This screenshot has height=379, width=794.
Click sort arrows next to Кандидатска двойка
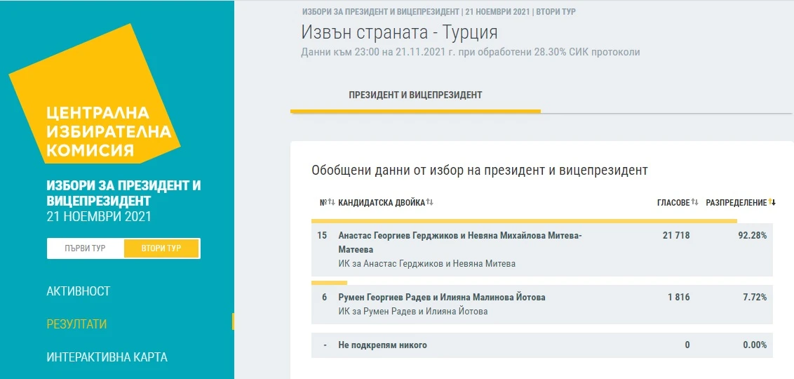tap(430, 203)
